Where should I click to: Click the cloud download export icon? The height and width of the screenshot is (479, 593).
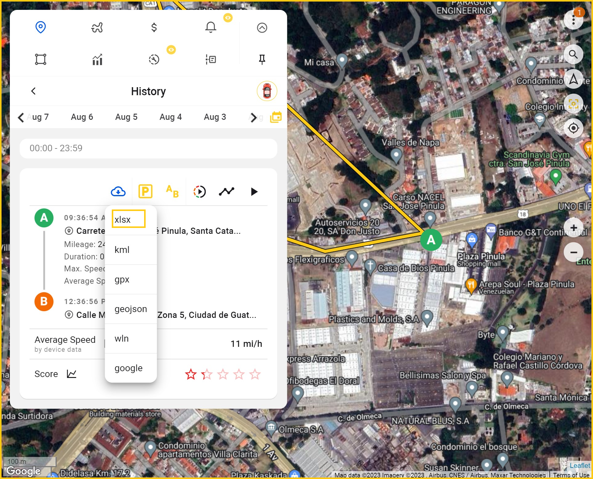point(118,192)
